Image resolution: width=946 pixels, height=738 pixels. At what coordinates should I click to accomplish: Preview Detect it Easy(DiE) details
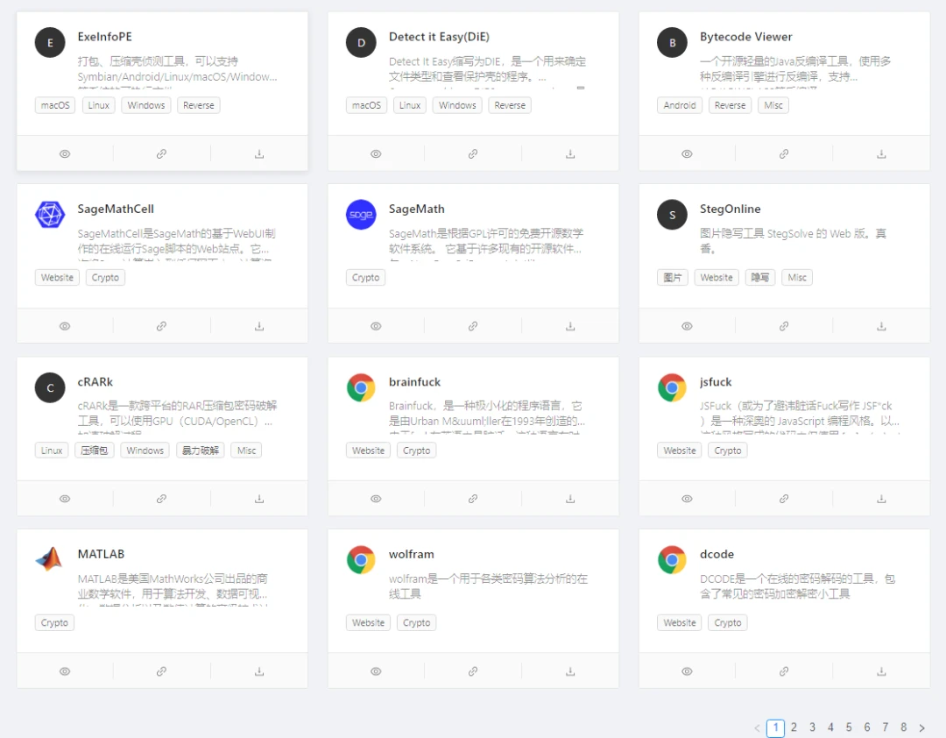click(x=376, y=153)
